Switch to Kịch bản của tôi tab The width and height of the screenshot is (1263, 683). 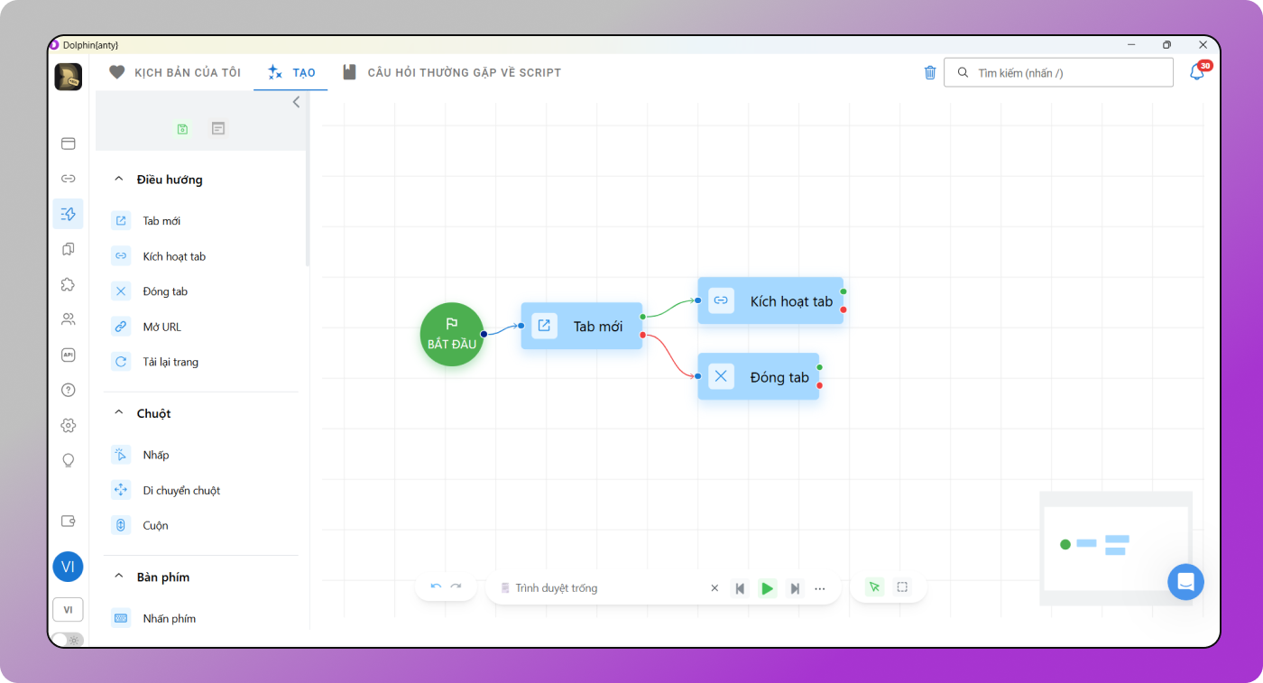click(x=175, y=72)
